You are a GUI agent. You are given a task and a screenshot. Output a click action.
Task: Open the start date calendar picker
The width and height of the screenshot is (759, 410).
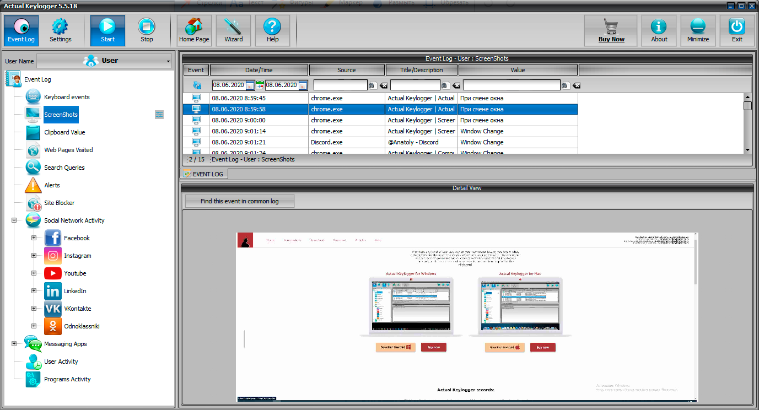[x=250, y=85]
